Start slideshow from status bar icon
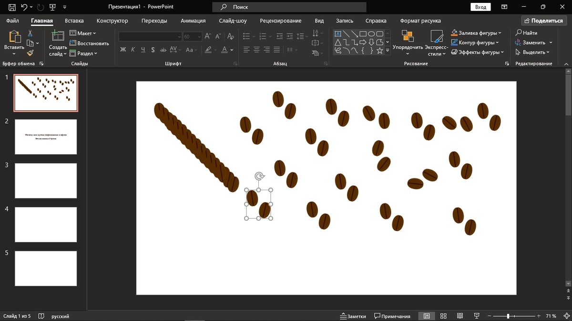 [x=477, y=316]
